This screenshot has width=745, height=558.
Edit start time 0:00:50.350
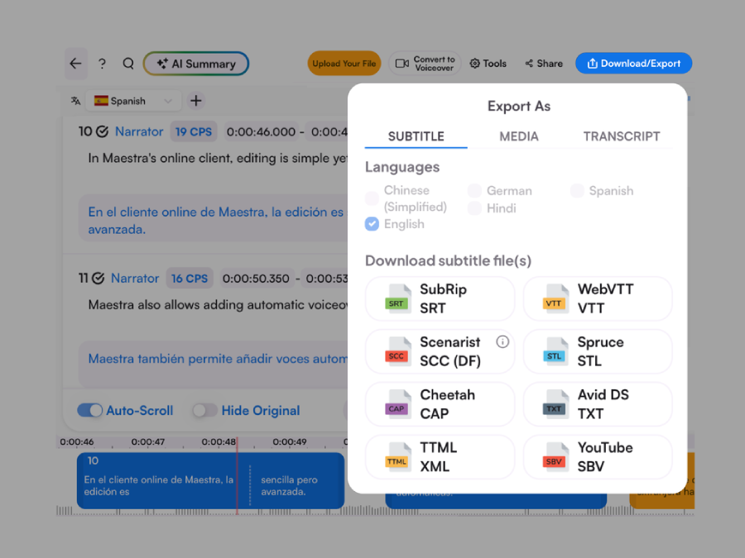256,278
